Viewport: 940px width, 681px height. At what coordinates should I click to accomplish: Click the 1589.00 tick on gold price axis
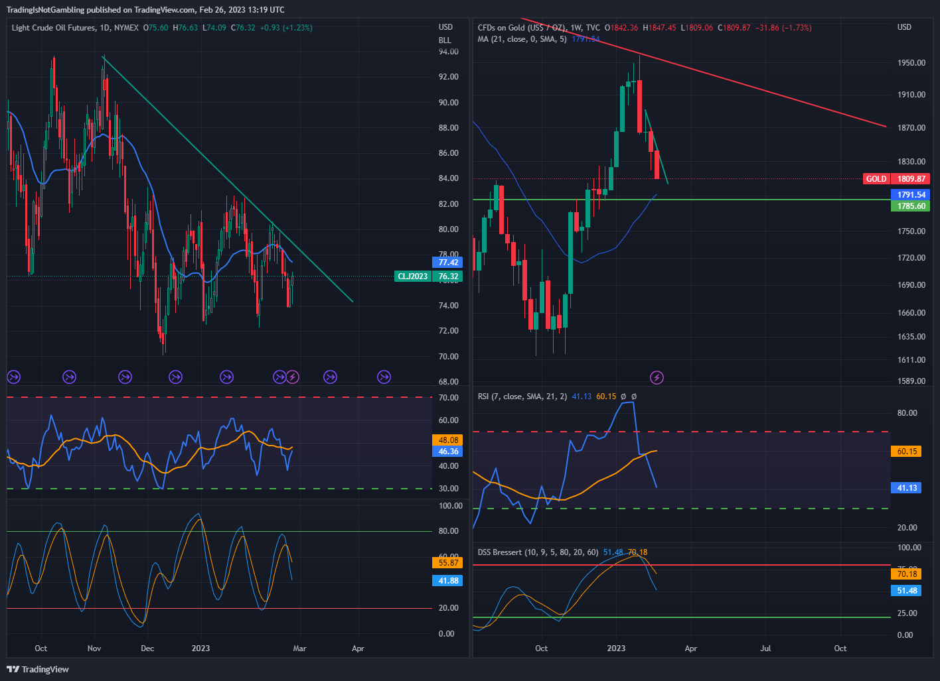point(911,381)
